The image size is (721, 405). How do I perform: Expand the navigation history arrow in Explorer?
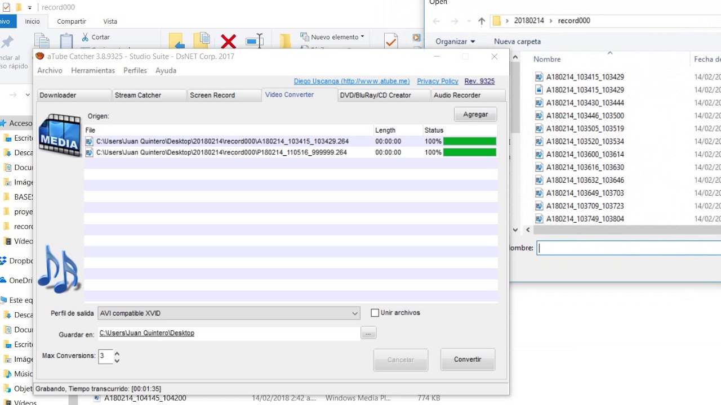29,95
